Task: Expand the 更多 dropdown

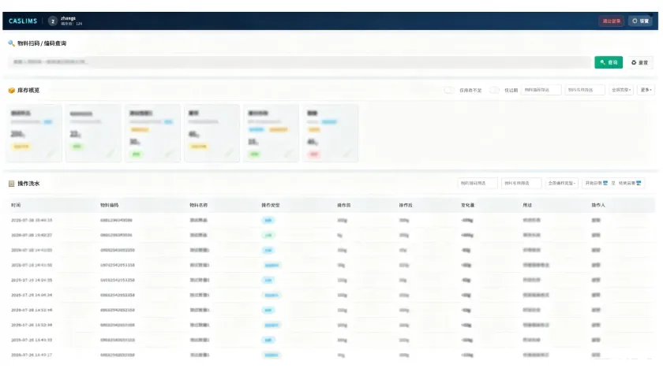Action: click(646, 90)
